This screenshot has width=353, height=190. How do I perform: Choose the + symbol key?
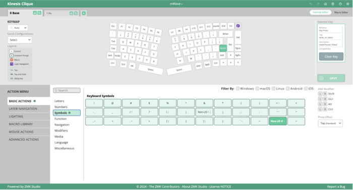[297, 103]
